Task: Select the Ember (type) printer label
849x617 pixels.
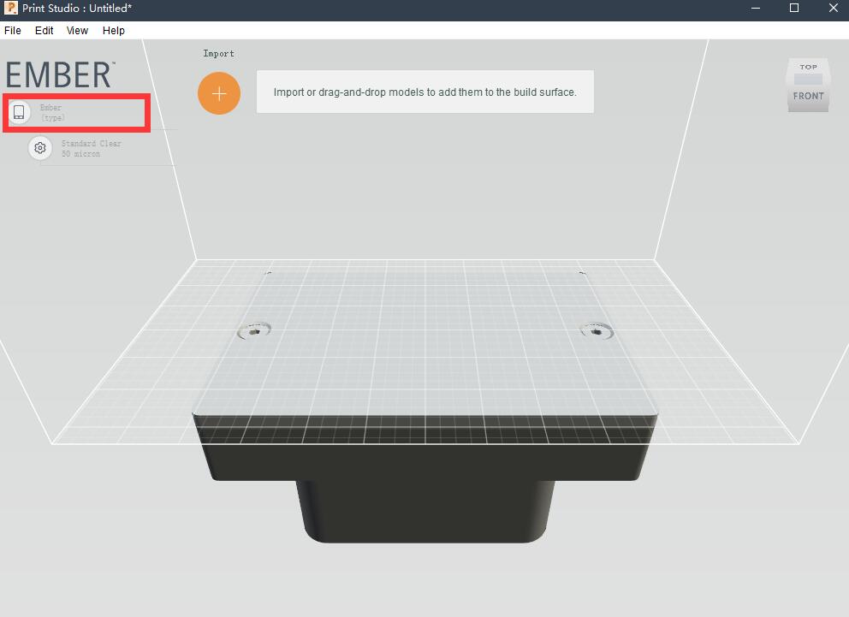Action: [52, 113]
